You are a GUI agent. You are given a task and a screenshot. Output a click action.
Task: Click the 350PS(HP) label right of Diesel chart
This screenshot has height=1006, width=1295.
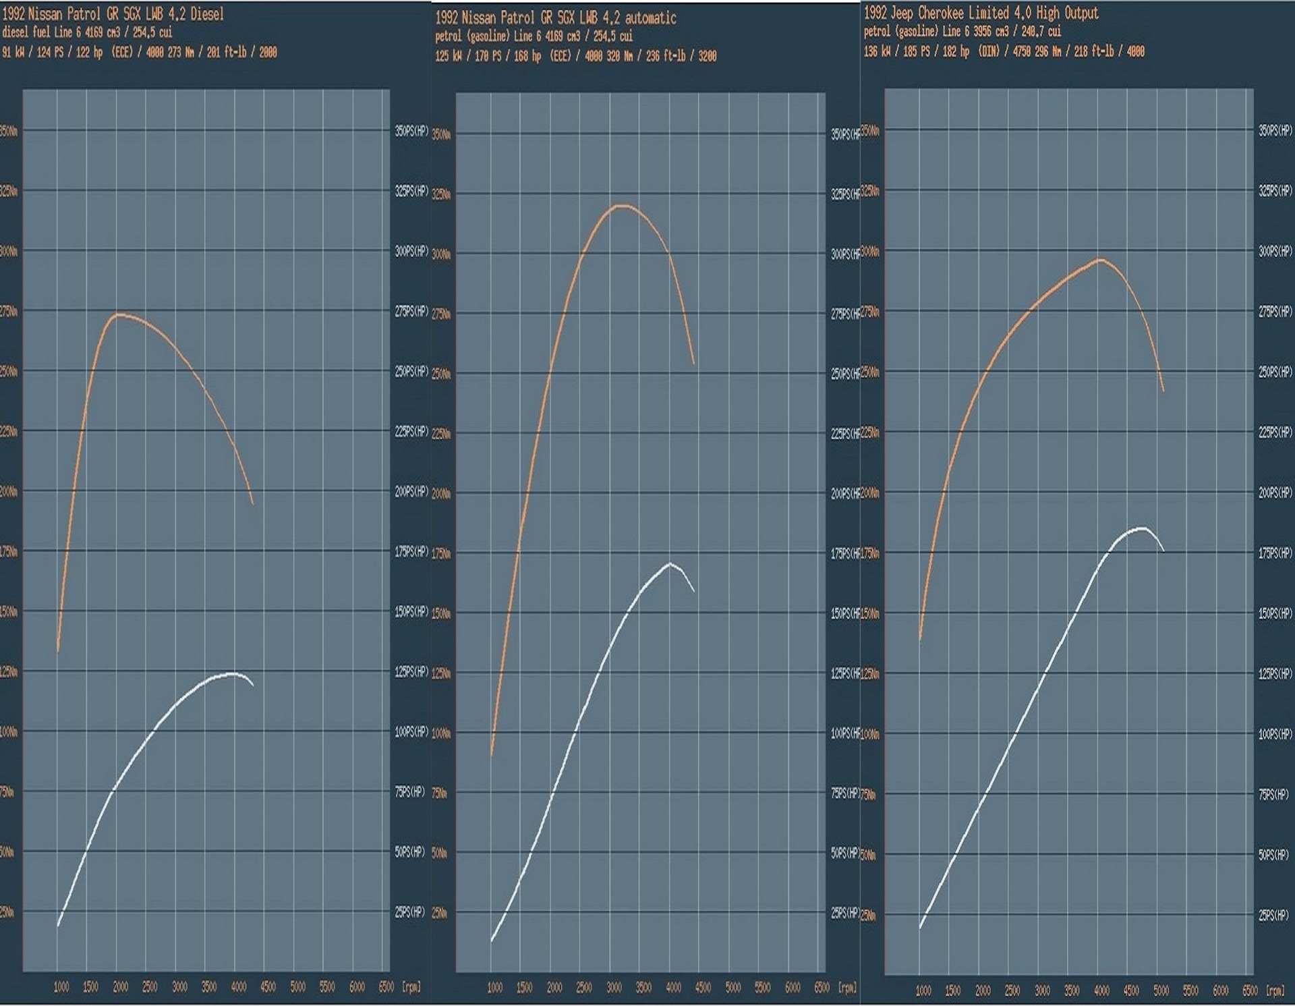tap(411, 132)
